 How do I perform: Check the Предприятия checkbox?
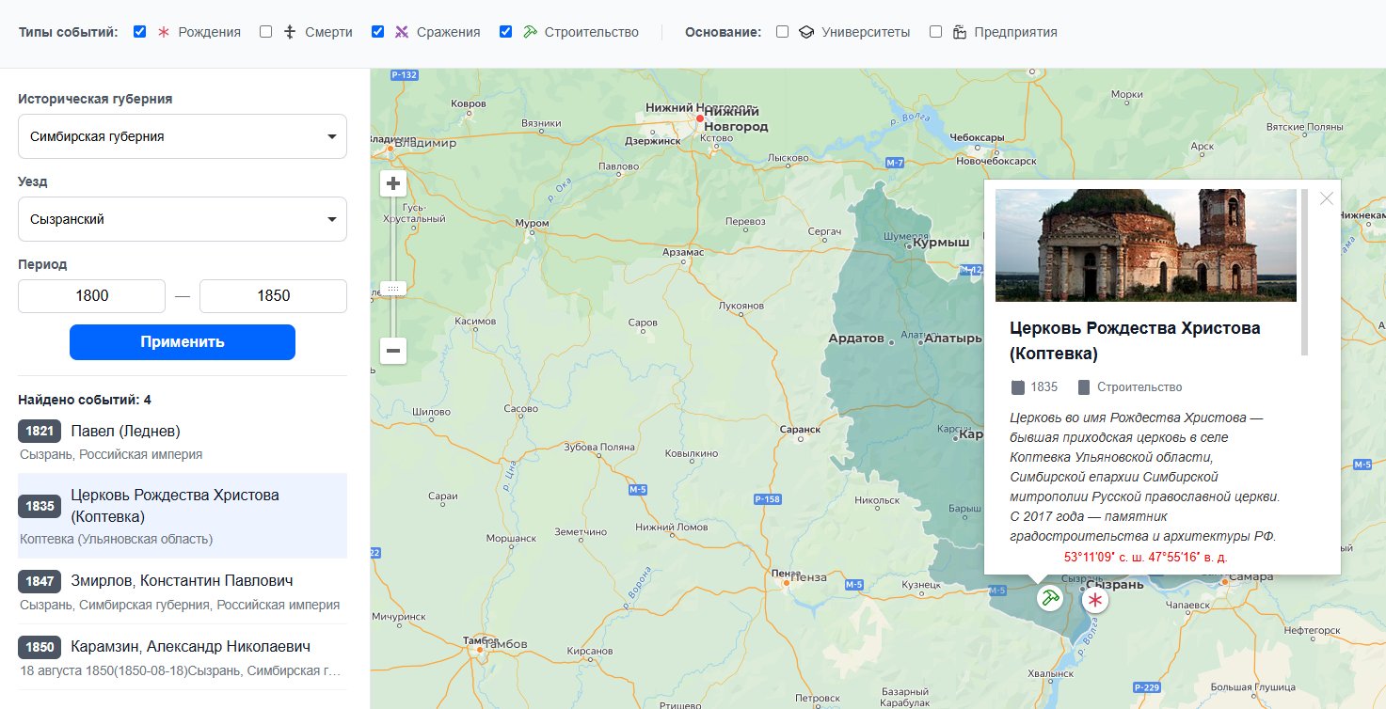[x=936, y=32]
